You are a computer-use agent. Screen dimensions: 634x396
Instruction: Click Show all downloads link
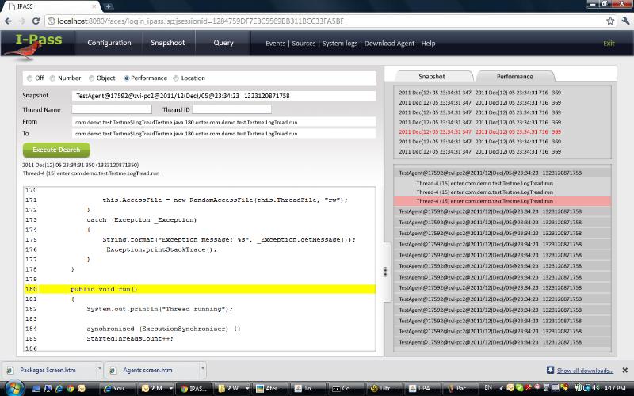click(x=585, y=371)
